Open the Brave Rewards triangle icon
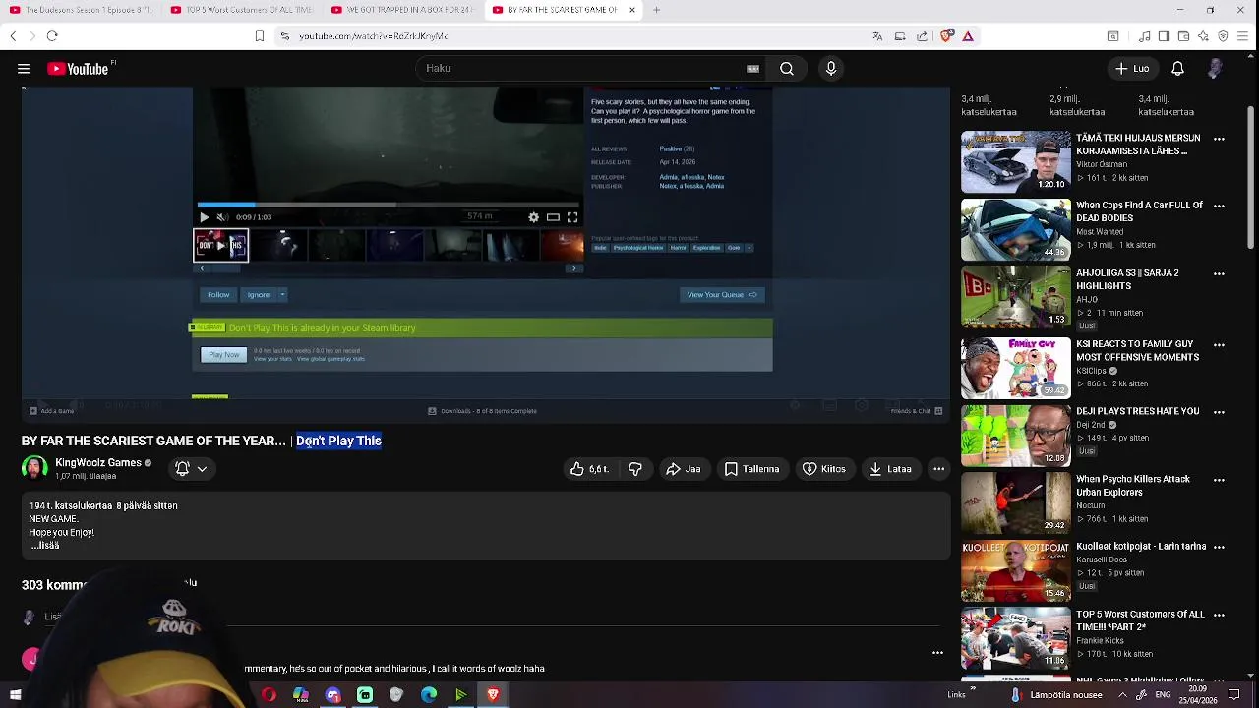Image resolution: width=1259 pixels, height=708 pixels. (968, 36)
